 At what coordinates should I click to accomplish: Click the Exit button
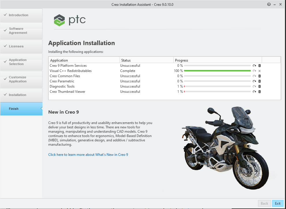[278, 203]
